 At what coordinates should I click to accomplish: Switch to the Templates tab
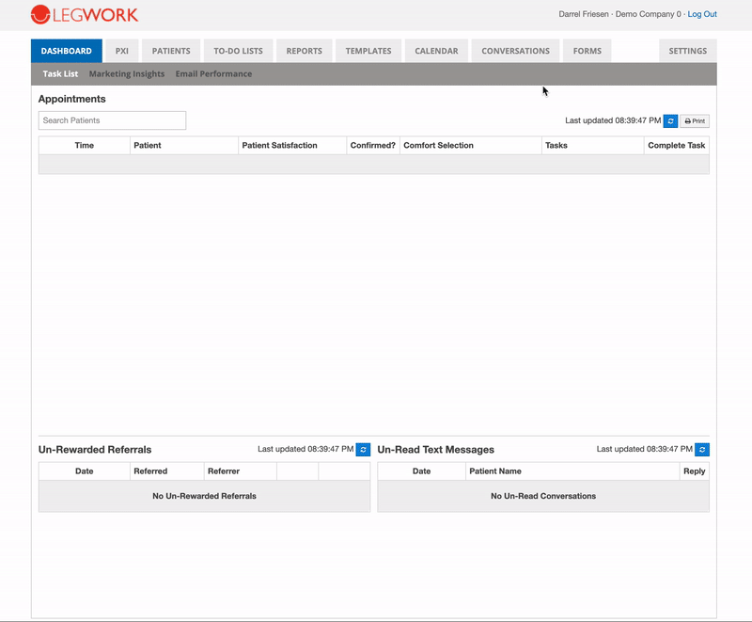pyautogui.click(x=368, y=51)
